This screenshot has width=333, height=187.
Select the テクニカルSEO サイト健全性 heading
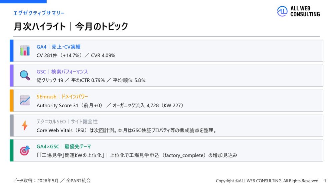67,122
